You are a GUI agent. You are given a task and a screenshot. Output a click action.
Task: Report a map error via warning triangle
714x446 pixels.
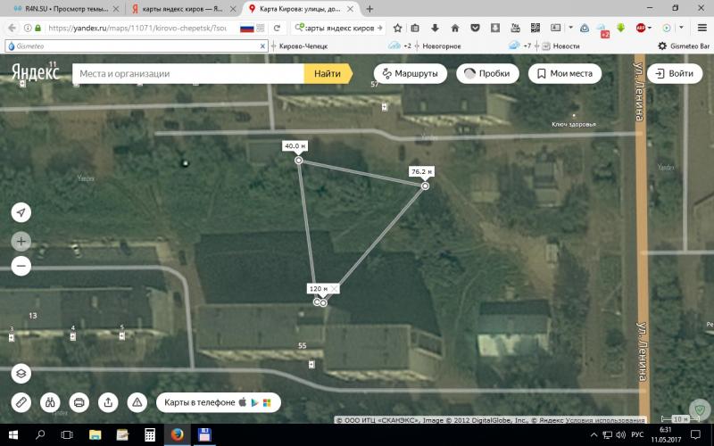[136, 401]
